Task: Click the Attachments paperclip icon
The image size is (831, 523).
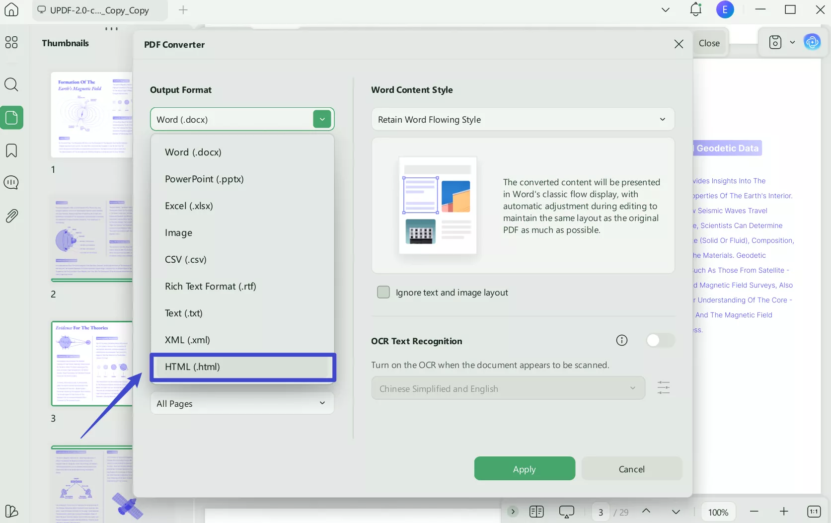Action: (x=11, y=215)
